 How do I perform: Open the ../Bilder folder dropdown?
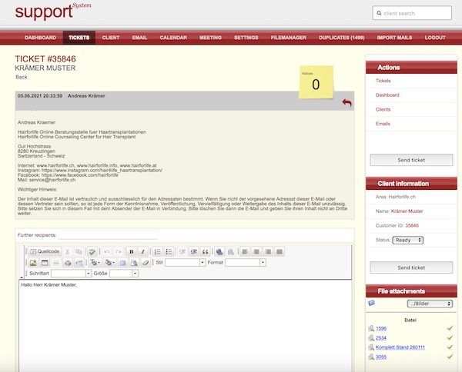(430, 304)
